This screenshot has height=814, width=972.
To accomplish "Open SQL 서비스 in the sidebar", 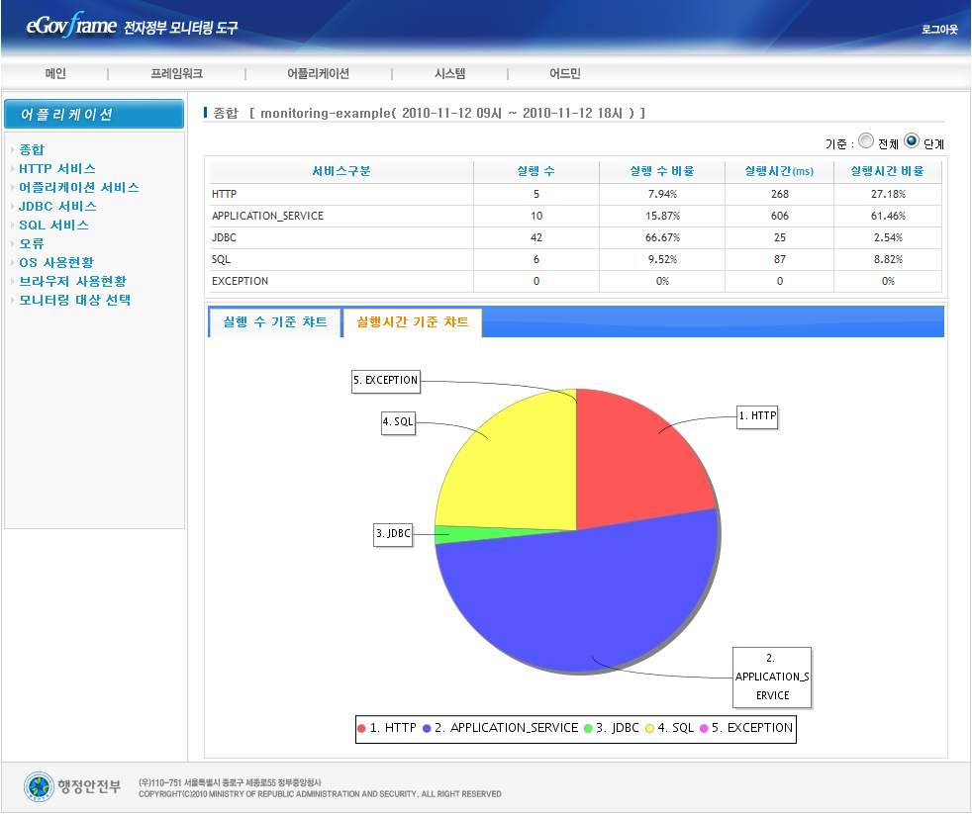I will point(53,225).
